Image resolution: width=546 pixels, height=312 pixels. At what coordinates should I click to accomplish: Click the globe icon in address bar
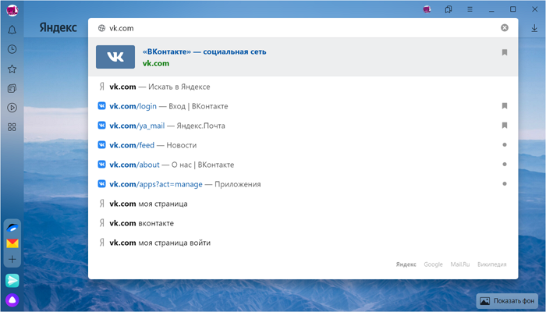(x=101, y=28)
